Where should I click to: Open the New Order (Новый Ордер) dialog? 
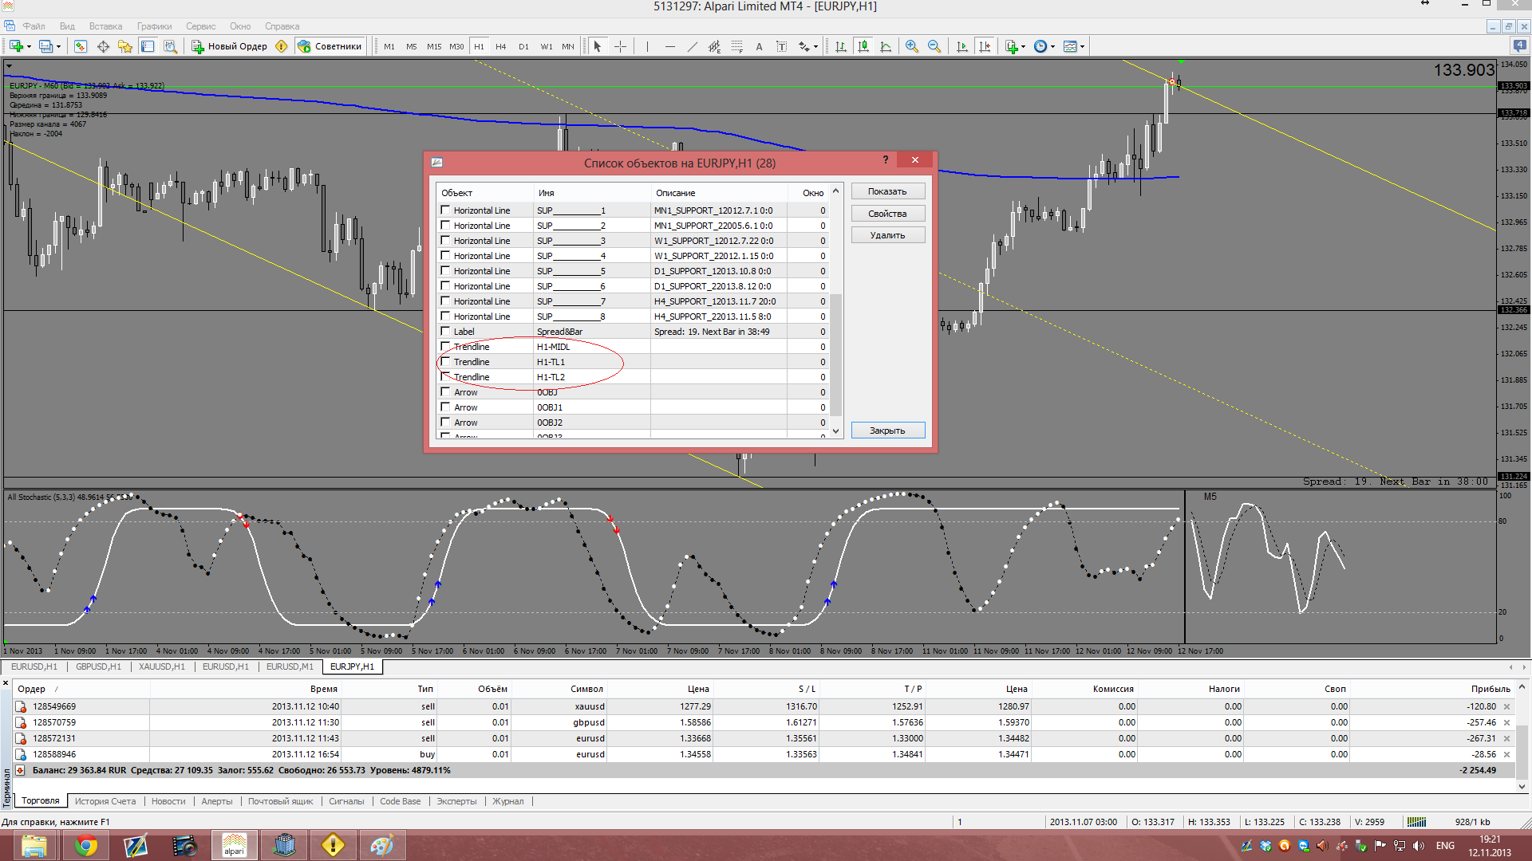click(x=230, y=46)
